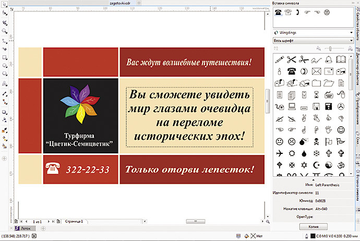This screenshot has height=241, width=360.
Task: Choose the Transparency tool
Action: (x=4, y=120)
